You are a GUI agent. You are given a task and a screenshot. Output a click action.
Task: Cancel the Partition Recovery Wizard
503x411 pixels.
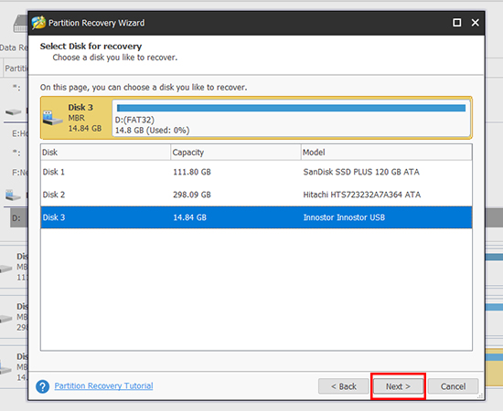(x=453, y=386)
